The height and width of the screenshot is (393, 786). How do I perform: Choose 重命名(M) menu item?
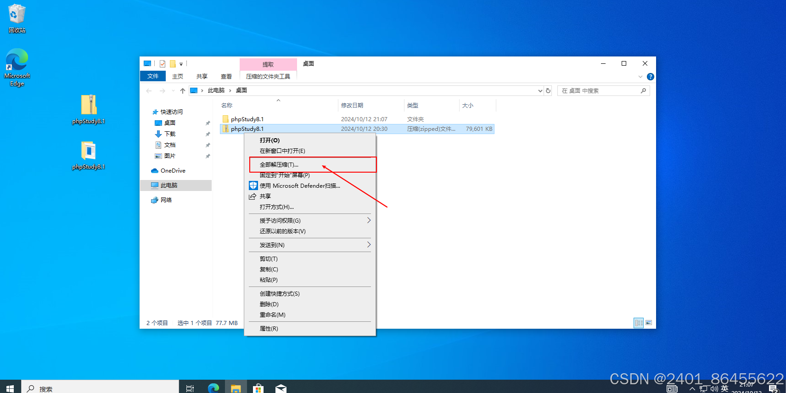point(310,315)
